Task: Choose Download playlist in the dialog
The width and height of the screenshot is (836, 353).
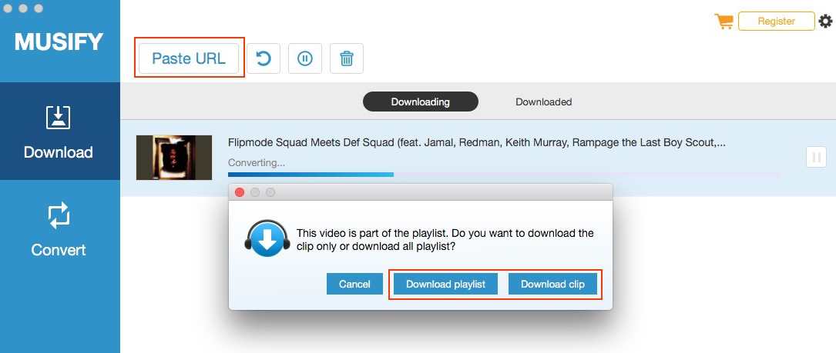Action: click(x=445, y=284)
